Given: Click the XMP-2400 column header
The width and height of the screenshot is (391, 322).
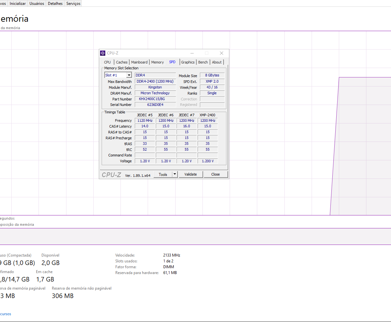Looking at the screenshot, I should [207, 115].
